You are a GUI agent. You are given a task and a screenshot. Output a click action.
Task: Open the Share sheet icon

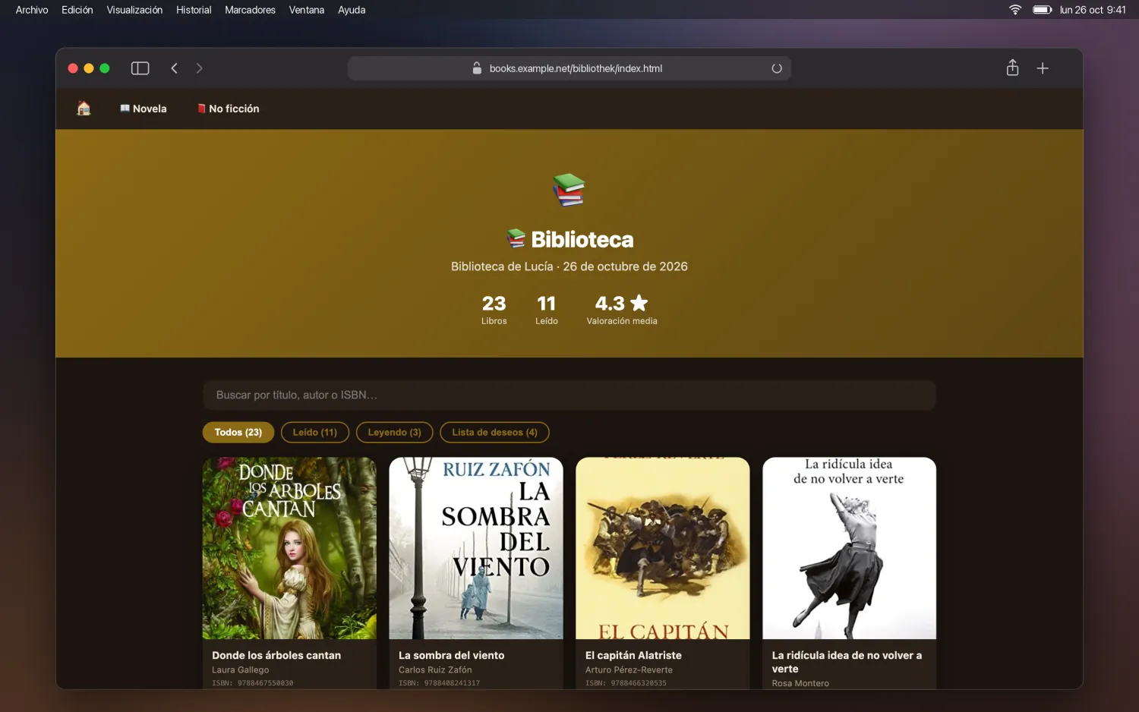[1012, 68]
